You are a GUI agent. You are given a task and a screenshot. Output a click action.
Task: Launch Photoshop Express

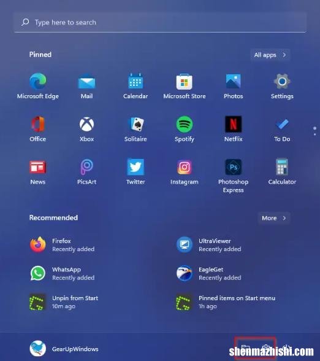234,176
